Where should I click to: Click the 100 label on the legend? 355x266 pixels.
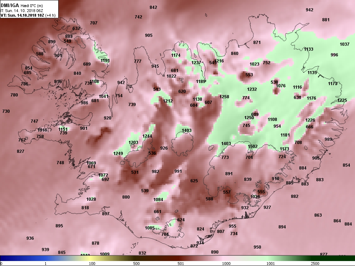tap(92, 264)
